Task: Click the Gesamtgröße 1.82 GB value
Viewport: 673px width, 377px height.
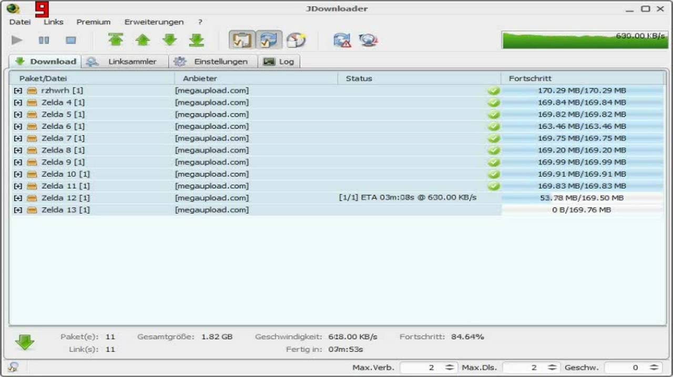Action: pos(217,337)
